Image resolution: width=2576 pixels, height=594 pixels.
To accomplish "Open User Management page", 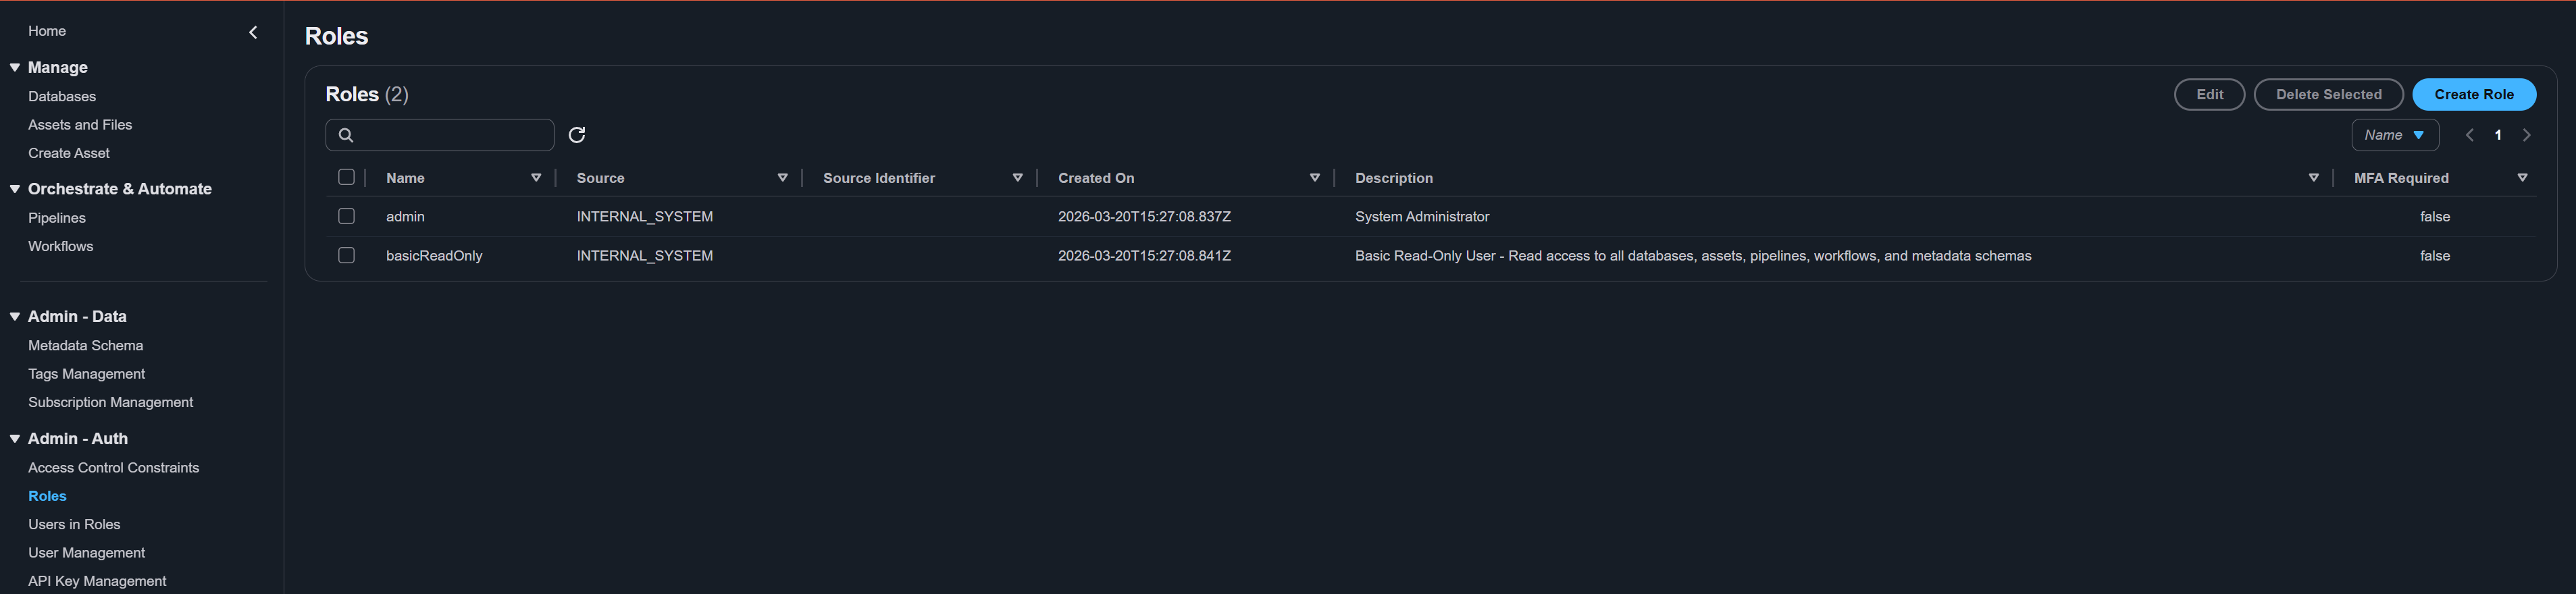I will (87, 552).
